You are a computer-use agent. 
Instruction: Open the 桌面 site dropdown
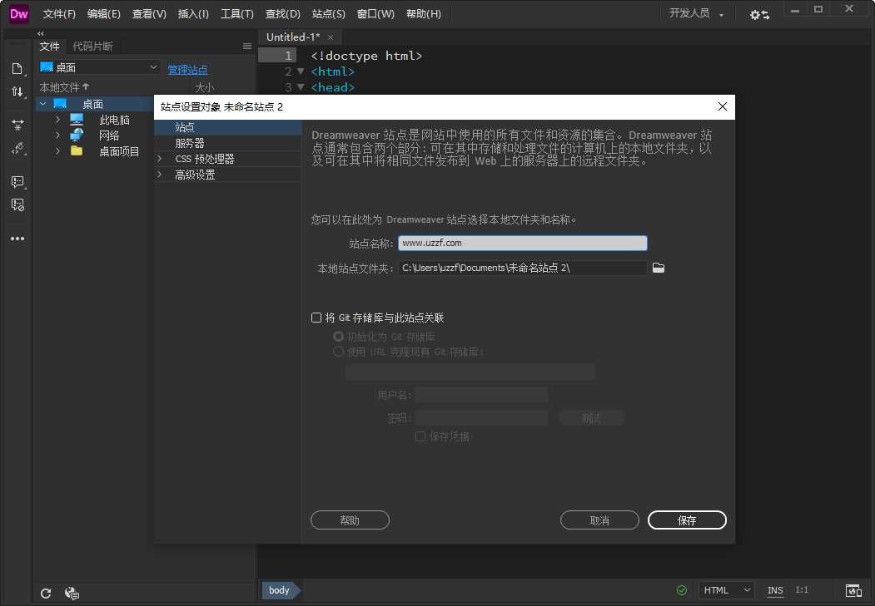[x=99, y=67]
